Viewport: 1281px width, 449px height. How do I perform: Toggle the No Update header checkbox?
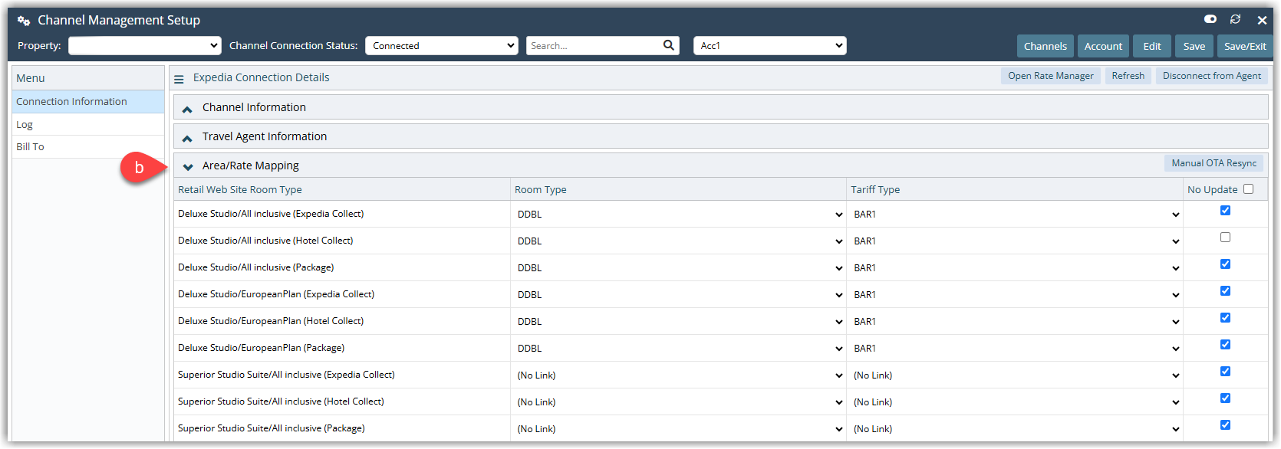[1248, 189]
